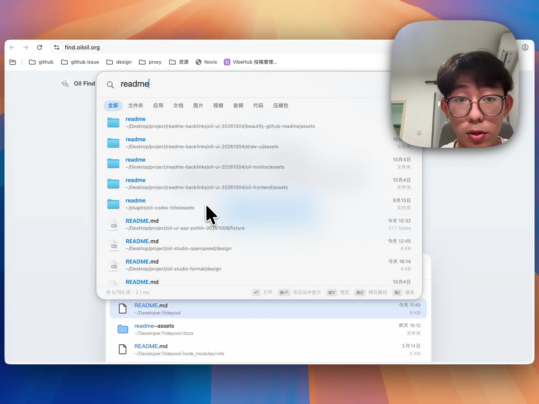The width and height of the screenshot is (539, 404).
Task: Click the 在访达中显示 action
Action: [x=299, y=292]
